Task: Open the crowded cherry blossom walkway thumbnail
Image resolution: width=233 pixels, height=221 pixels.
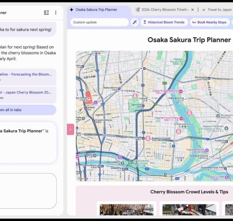Action: (x=126, y=210)
